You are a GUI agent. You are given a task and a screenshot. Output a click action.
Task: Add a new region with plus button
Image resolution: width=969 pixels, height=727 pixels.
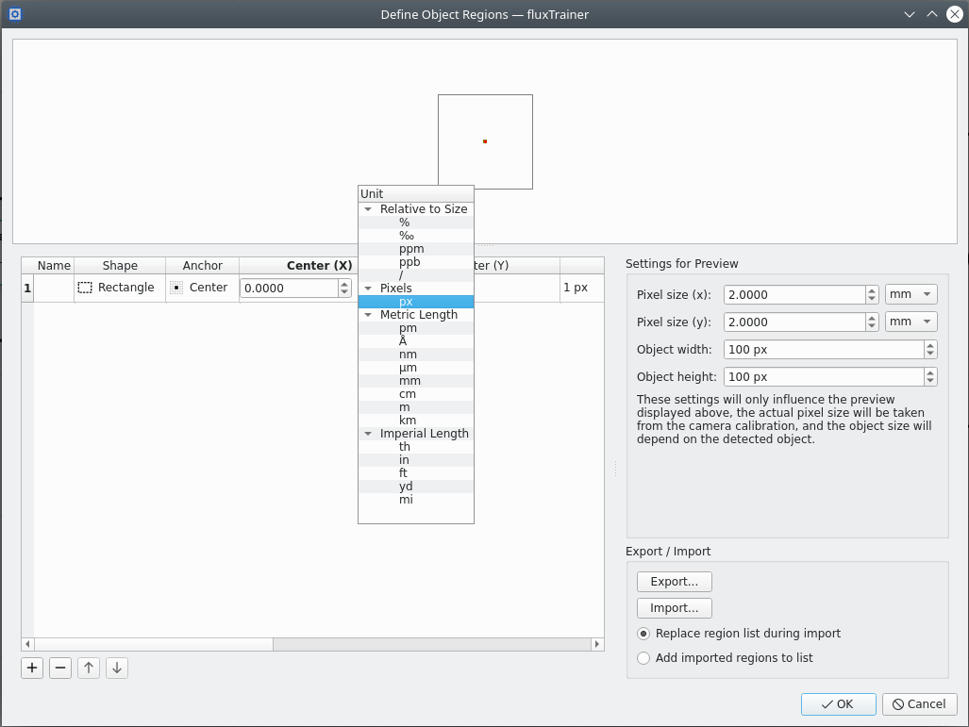tap(32, 668)
